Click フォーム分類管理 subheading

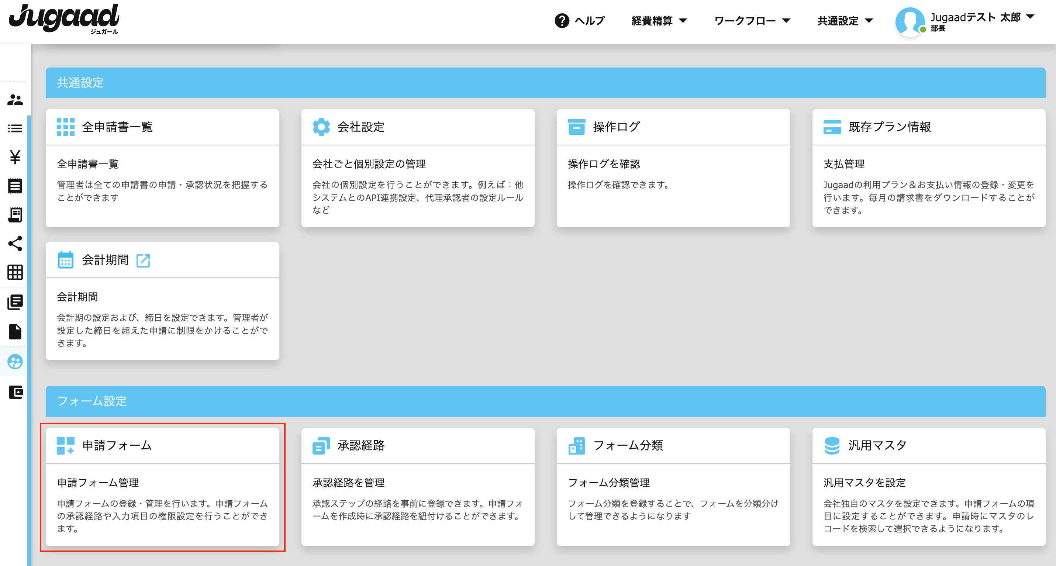[609, 482]
